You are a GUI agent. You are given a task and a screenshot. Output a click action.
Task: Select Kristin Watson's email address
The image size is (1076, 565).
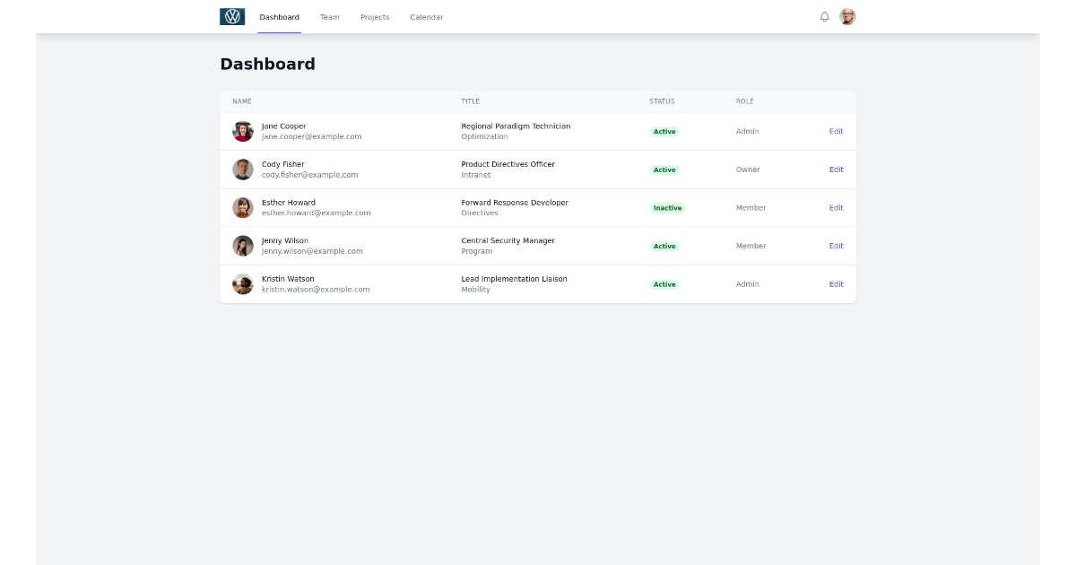316,289
